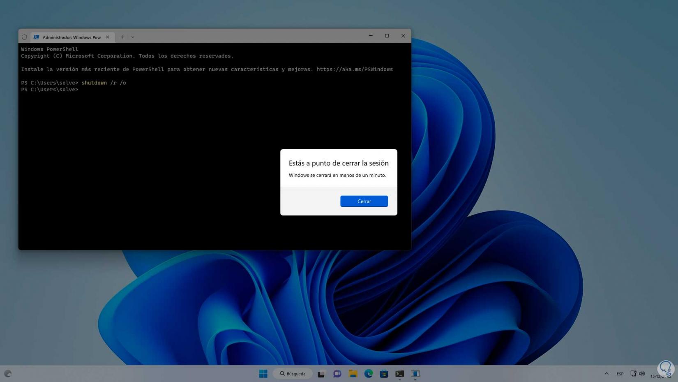678x382 pixels.
Task: Close the Administrador: Windows PowerShell tab
Action: tap(108, 37)
